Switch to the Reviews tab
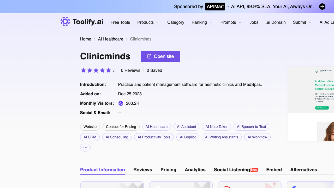The image size is (334, 188). click(x=143, y=170)
